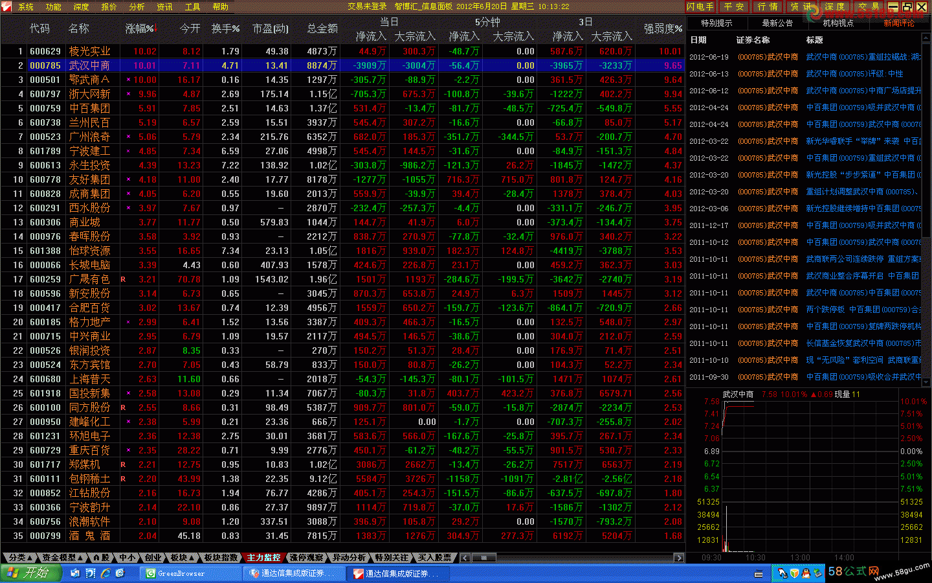Click the green shield tray icon
This screenshot has height=583, width=932.
click(794, 573)
